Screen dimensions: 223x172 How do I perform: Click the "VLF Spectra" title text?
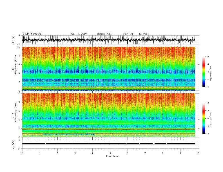(32, 34)
